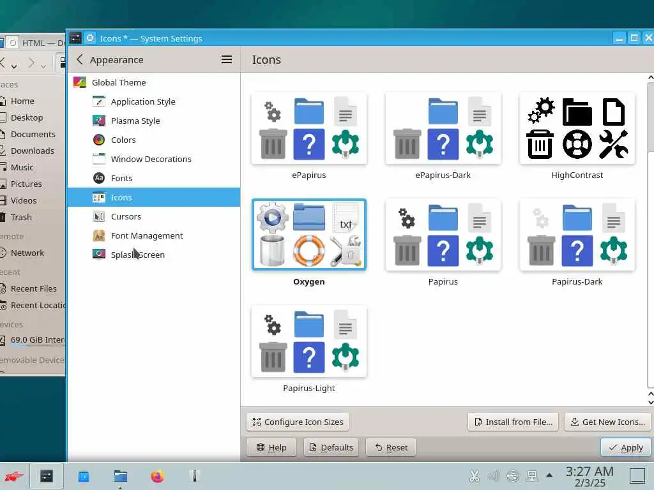Click Install from File button
This screenshot has width=654, height=490.
point(513,422)
